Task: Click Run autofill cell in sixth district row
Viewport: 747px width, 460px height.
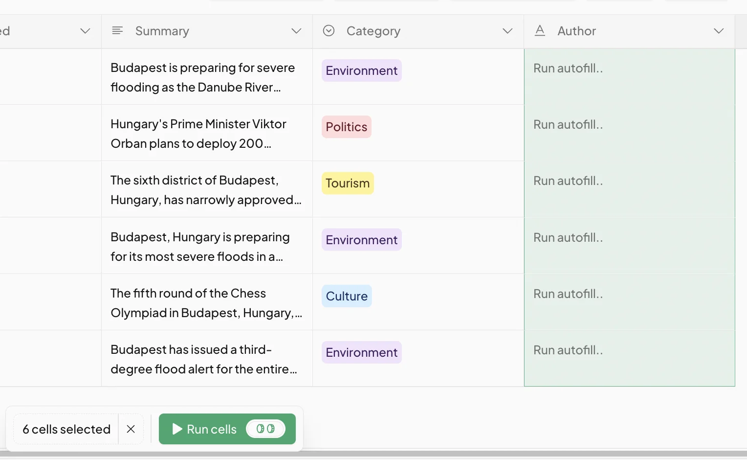Action: tap(629, 189)
